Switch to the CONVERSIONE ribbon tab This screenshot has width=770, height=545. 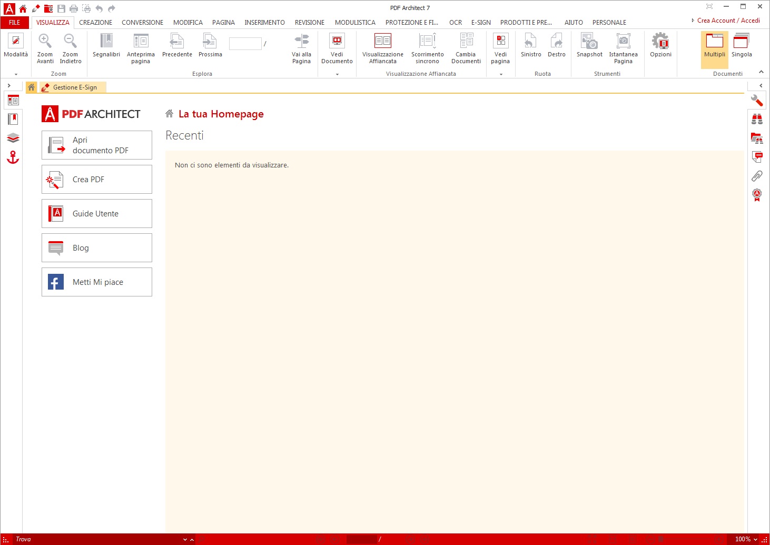click(142, 23)
